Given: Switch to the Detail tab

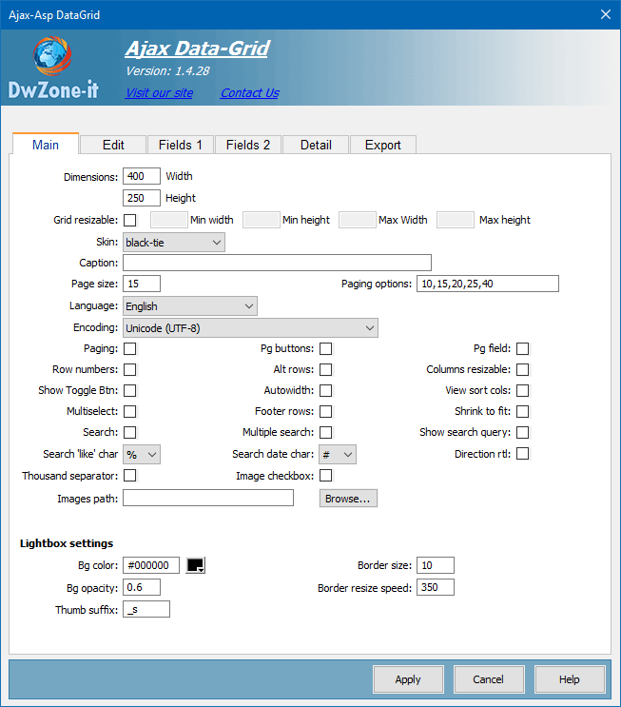Looking at the screenshot, I should 316,145.
